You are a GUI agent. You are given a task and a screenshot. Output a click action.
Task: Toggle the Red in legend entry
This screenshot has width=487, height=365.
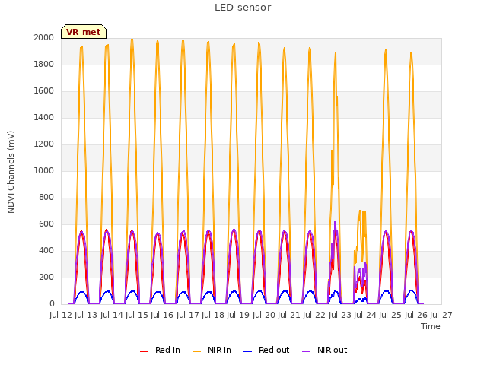pyautogui.click(x=160, y=350)
